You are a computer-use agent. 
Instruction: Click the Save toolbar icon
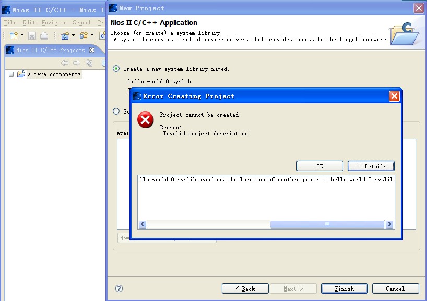point(32,35)
